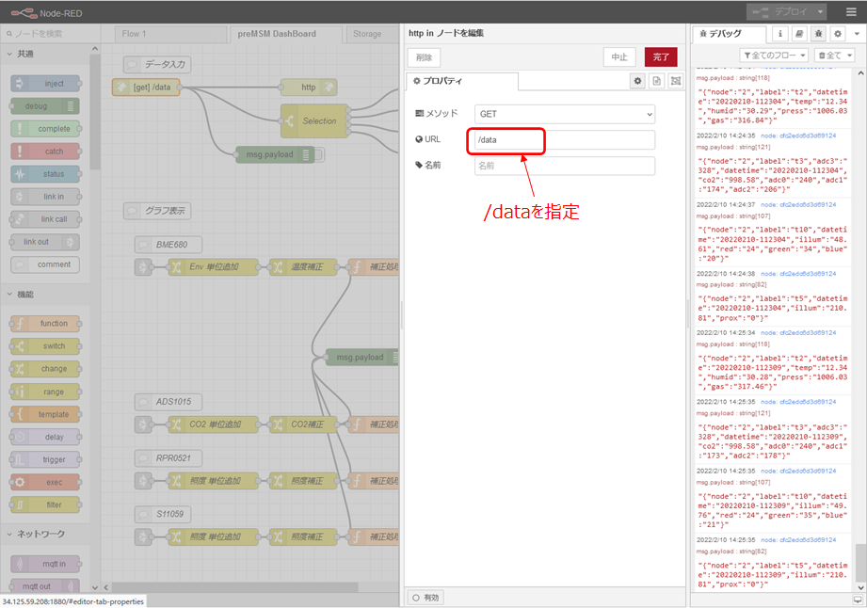The height and width of the screenshot is (608, 867).
Task: Open the メソッド GET dropdown
Action: pos(564,114)
